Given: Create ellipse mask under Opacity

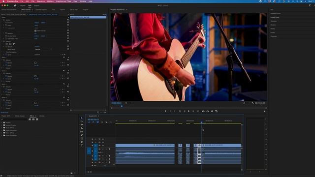Looking at the screenshot, I should click(x=7, y=44).
